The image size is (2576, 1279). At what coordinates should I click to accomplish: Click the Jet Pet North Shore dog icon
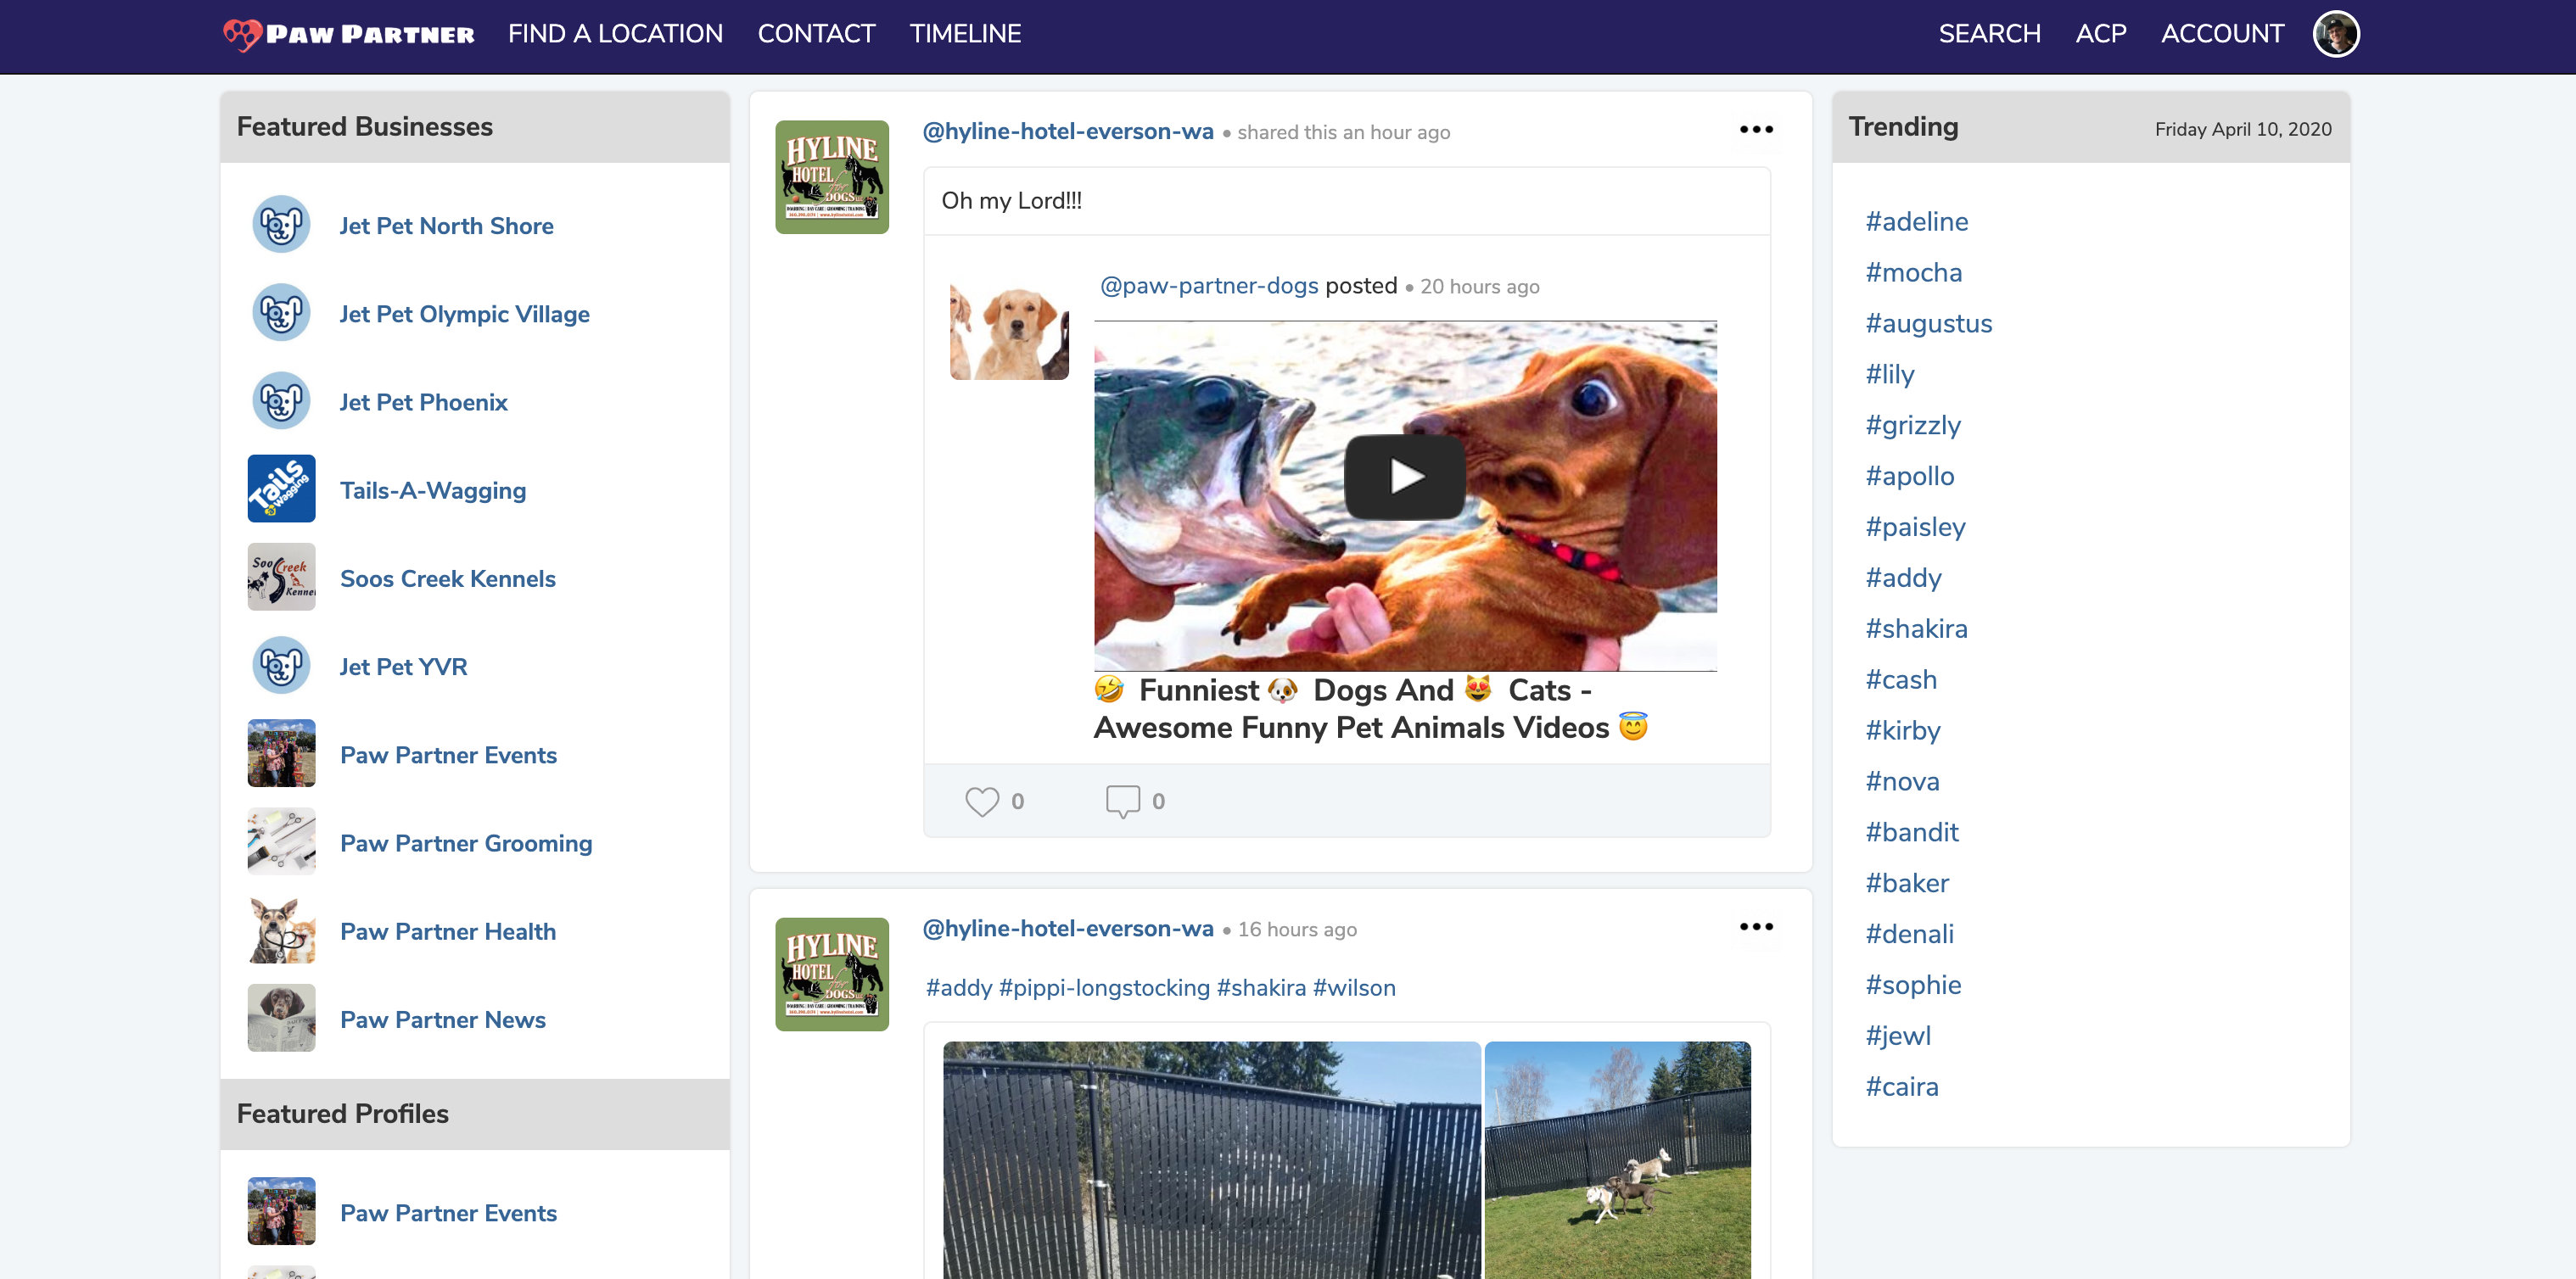pos(281,225)
